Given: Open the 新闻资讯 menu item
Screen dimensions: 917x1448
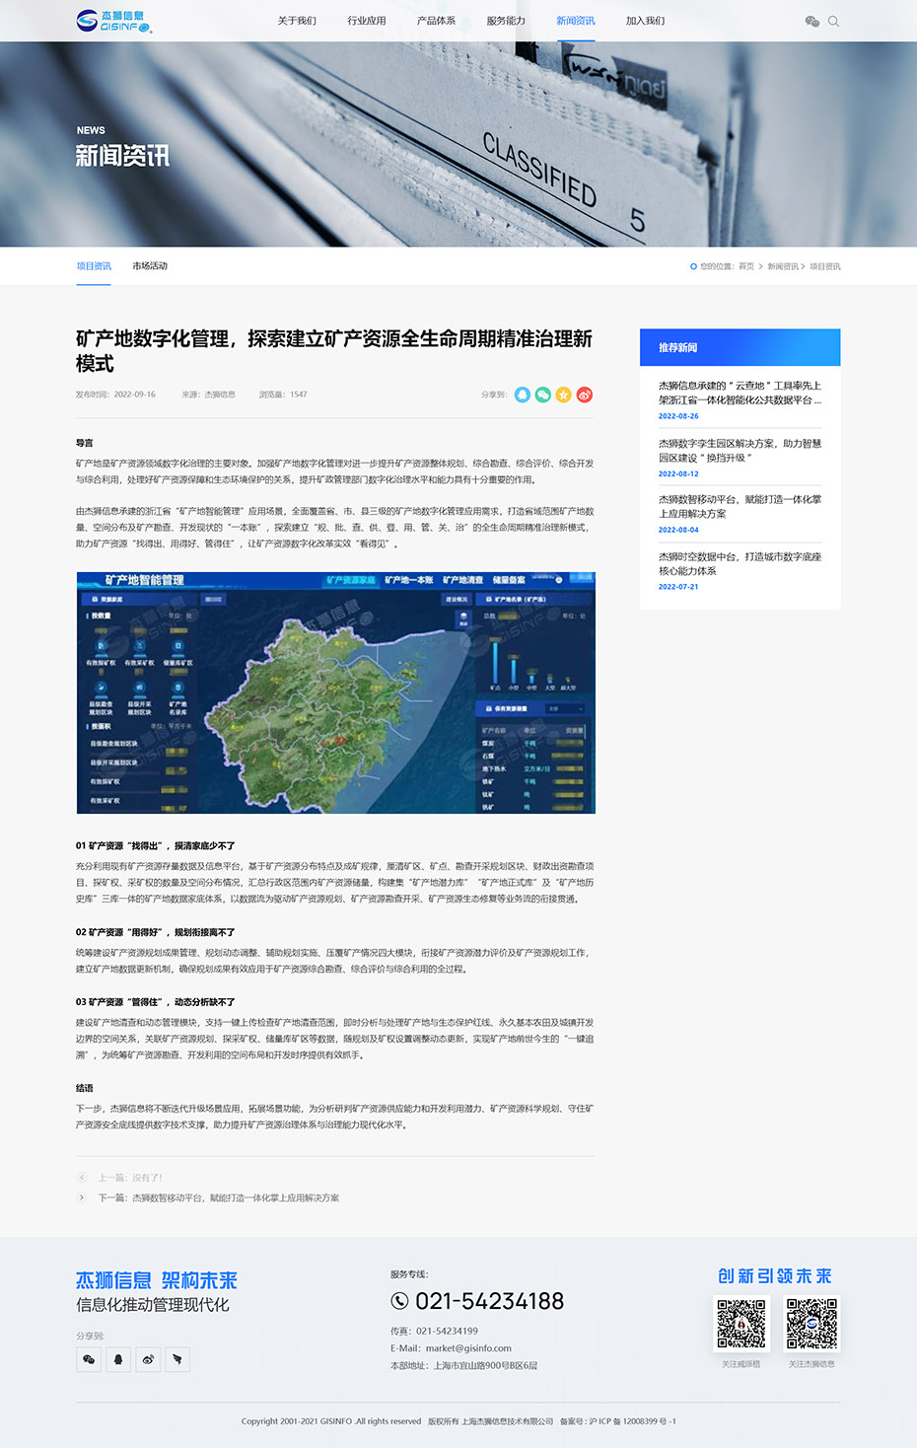Looking at the screenshot, I should tap(575, 20).
